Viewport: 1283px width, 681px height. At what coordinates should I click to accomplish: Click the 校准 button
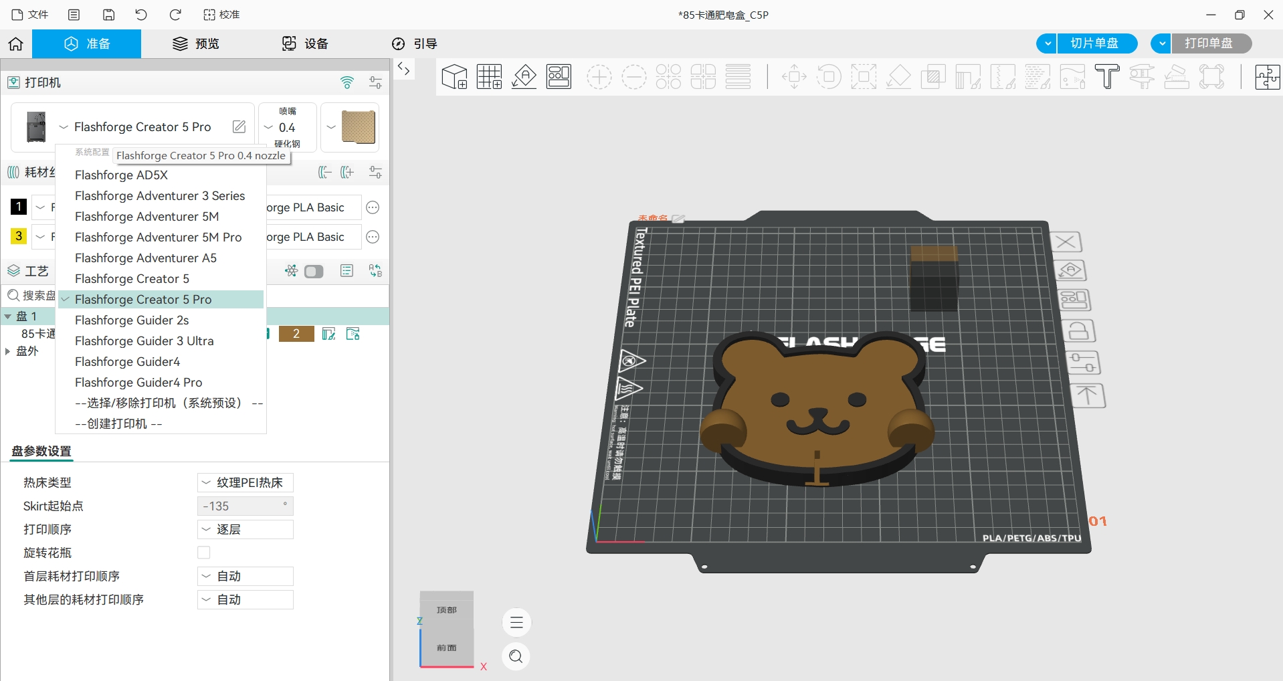(x=221, y=15)
